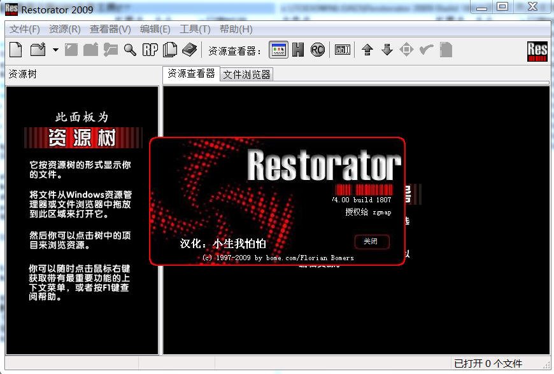Click the 授权给 zgmap license text
Viewport: 554px width, 374px height.
coord(368,212)
